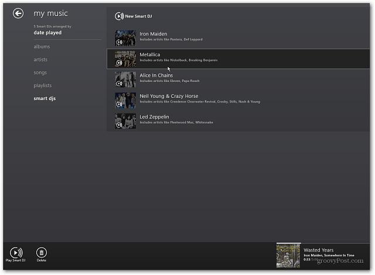Click 'Includes artists like Eleven, Papa Roach'
The height and width of the screenshot is (275, 375).
pos(169,81)
